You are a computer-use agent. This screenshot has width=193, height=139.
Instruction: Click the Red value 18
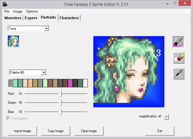[x=20, y=94]
